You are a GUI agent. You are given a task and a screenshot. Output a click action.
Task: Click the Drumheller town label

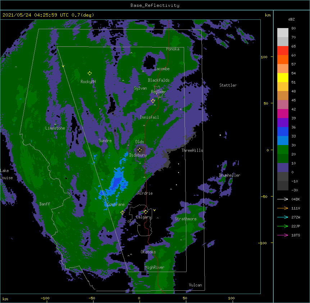click(x=229, y=175)
